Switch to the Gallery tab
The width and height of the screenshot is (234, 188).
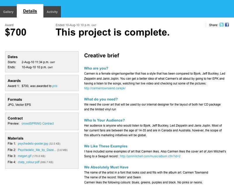tap(8, 12)
